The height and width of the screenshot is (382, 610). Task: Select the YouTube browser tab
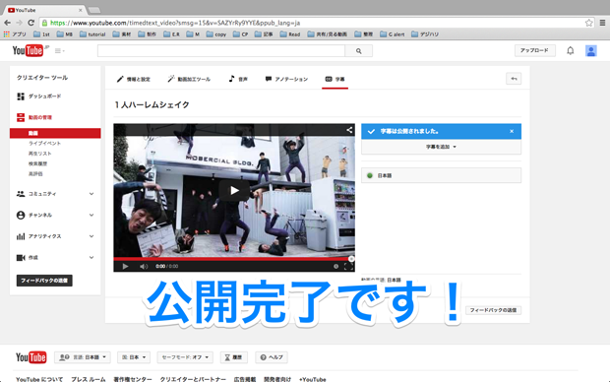44,10
